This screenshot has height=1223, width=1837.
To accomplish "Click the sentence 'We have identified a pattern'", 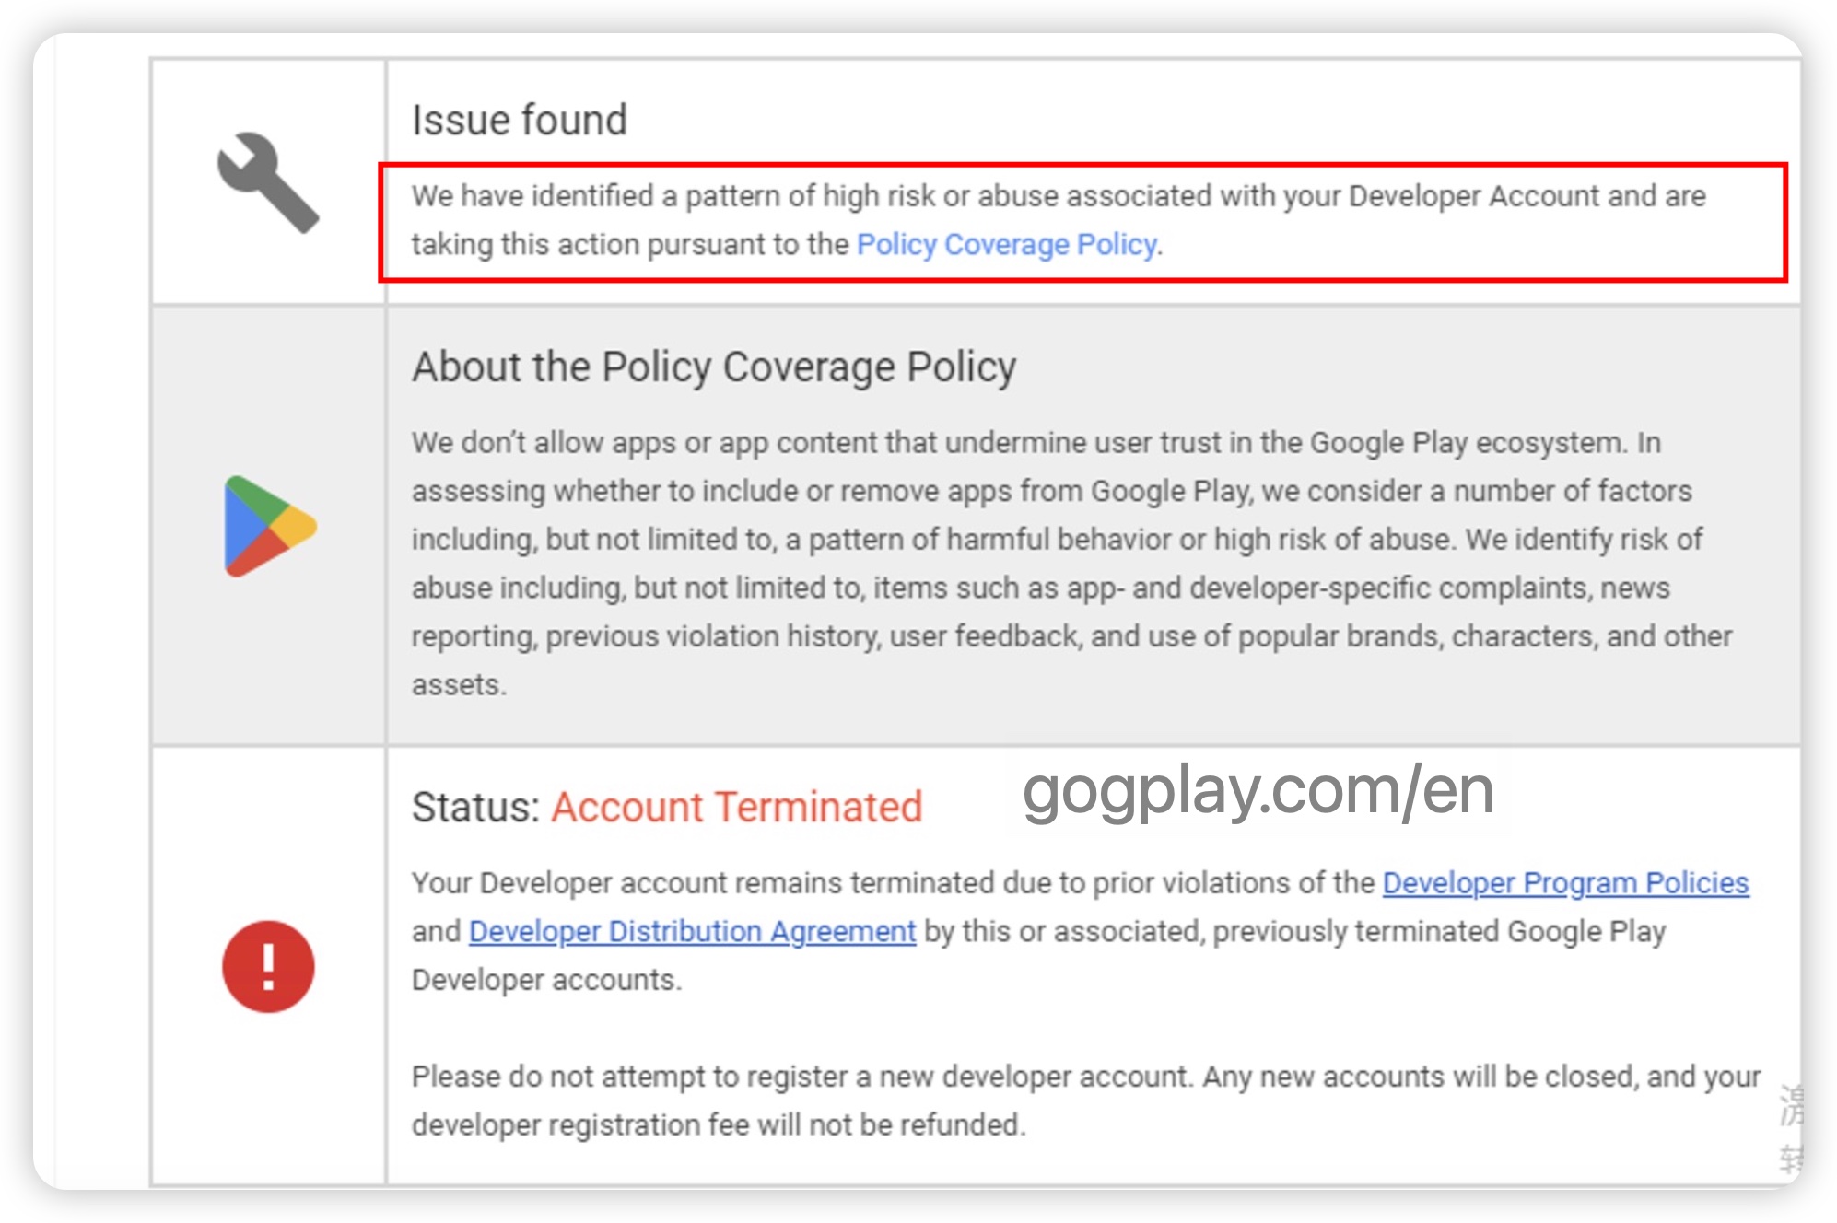I will pos(1059,220).
